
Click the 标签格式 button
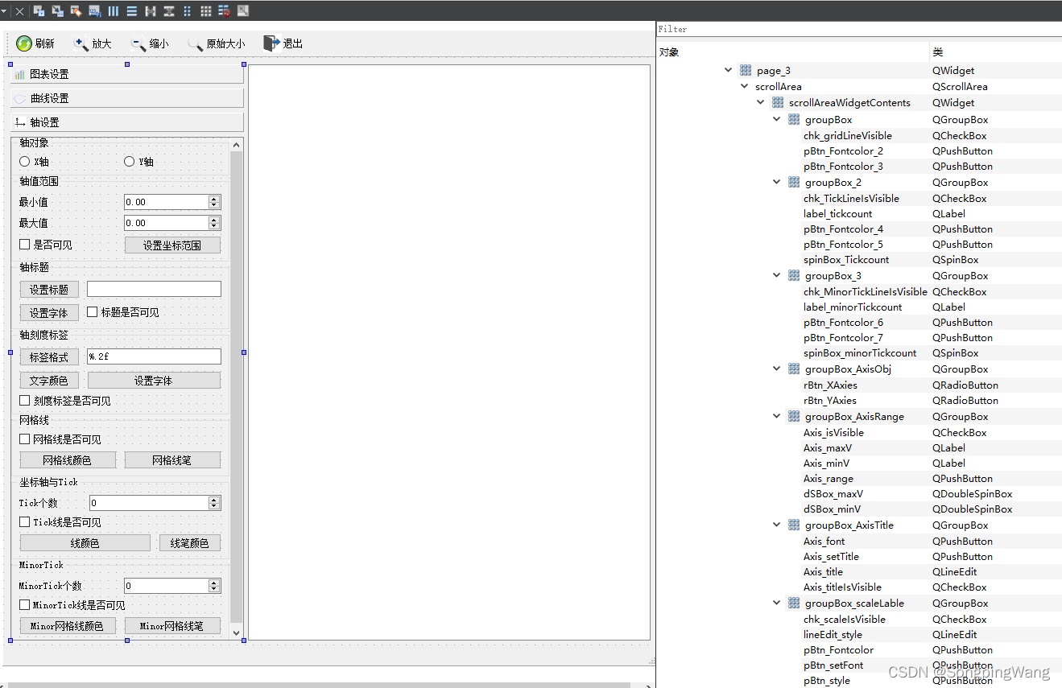click(x=49, y=357)
